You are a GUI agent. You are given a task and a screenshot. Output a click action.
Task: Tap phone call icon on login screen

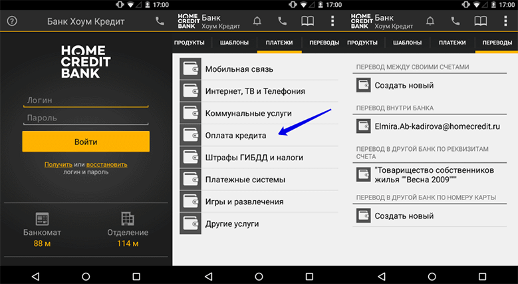[x=160, y=21]
